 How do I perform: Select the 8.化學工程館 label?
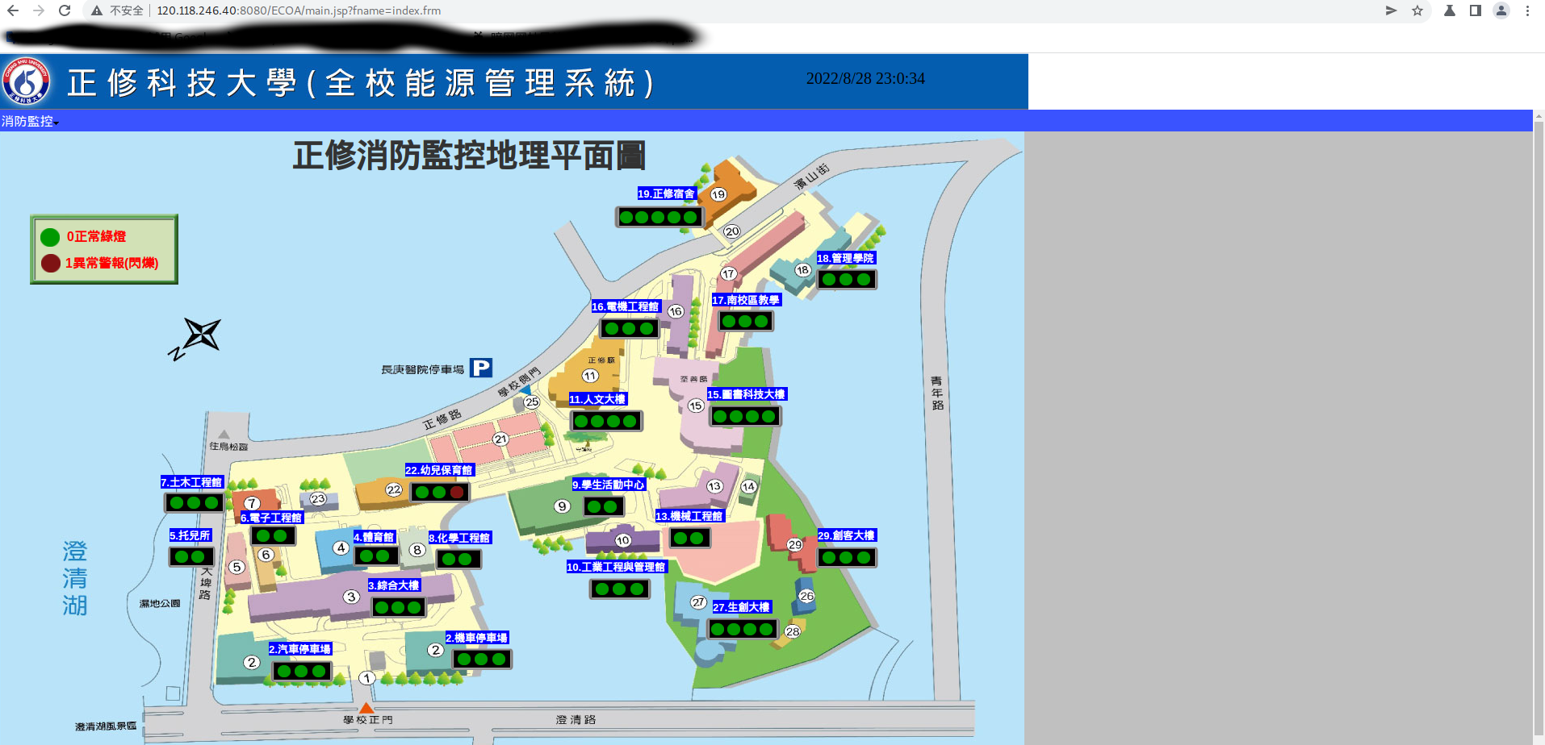pos(459,538)
